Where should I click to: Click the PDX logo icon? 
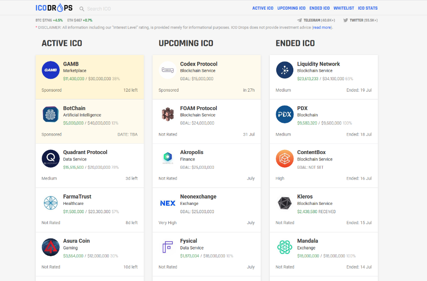tap(285, 114)
